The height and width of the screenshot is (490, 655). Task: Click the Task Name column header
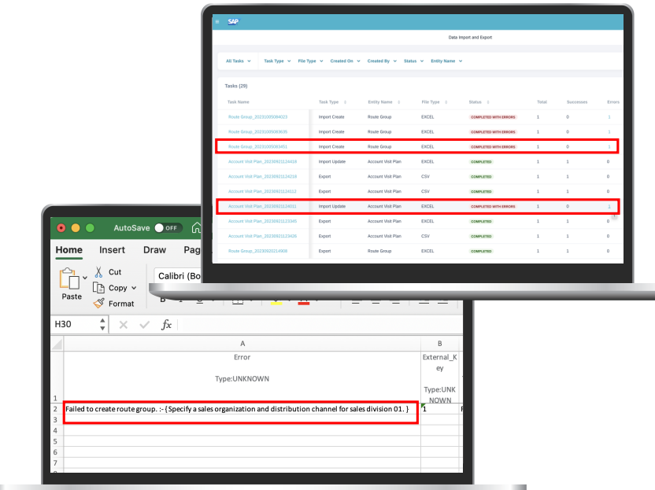coord(238,102)
